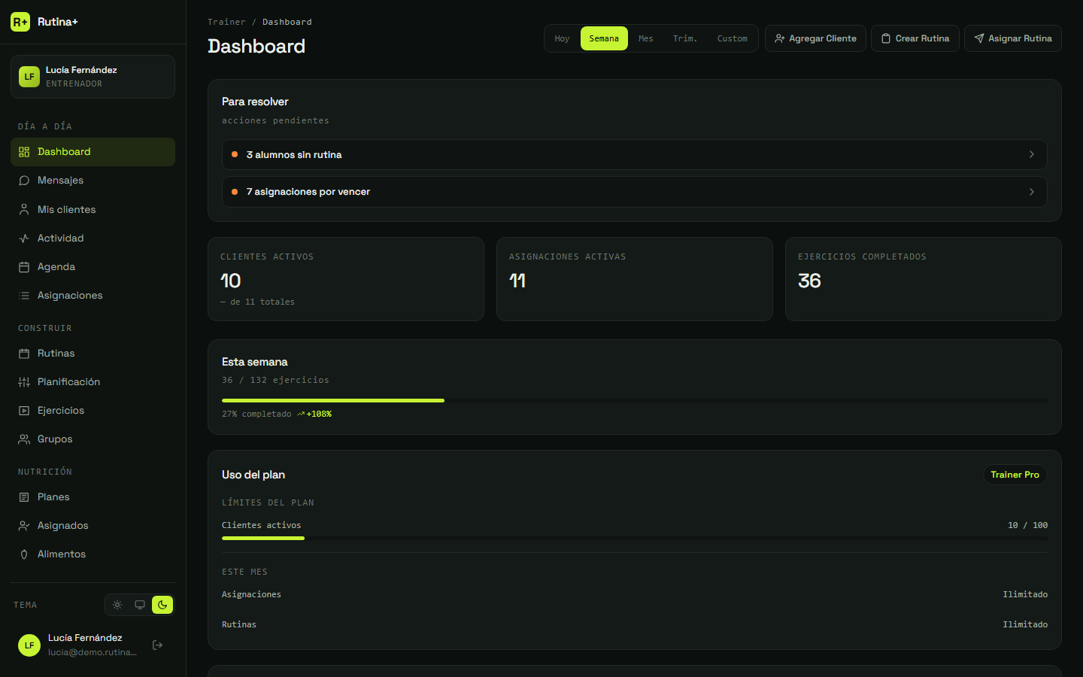Screen dimensions: 1083x677
Task: Click the Trainer Pro plan badge
Action: click(x=1015, y=475)
